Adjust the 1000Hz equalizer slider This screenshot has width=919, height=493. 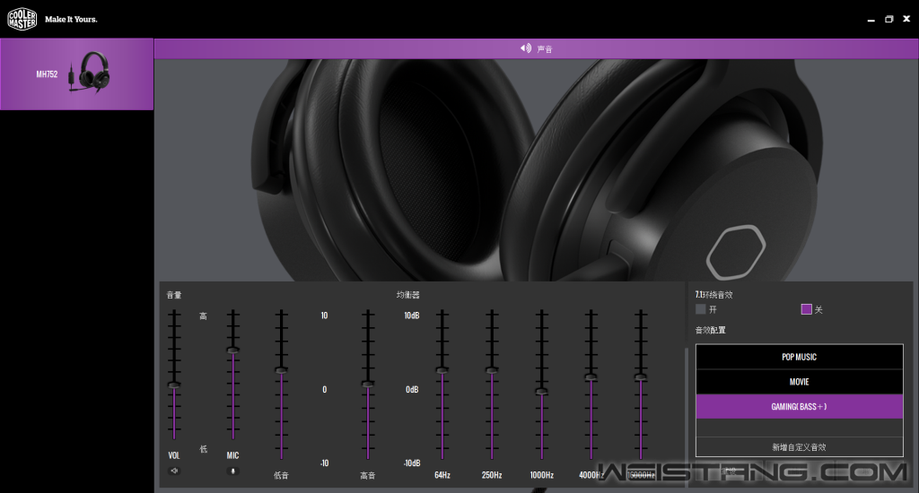(541, 391)
